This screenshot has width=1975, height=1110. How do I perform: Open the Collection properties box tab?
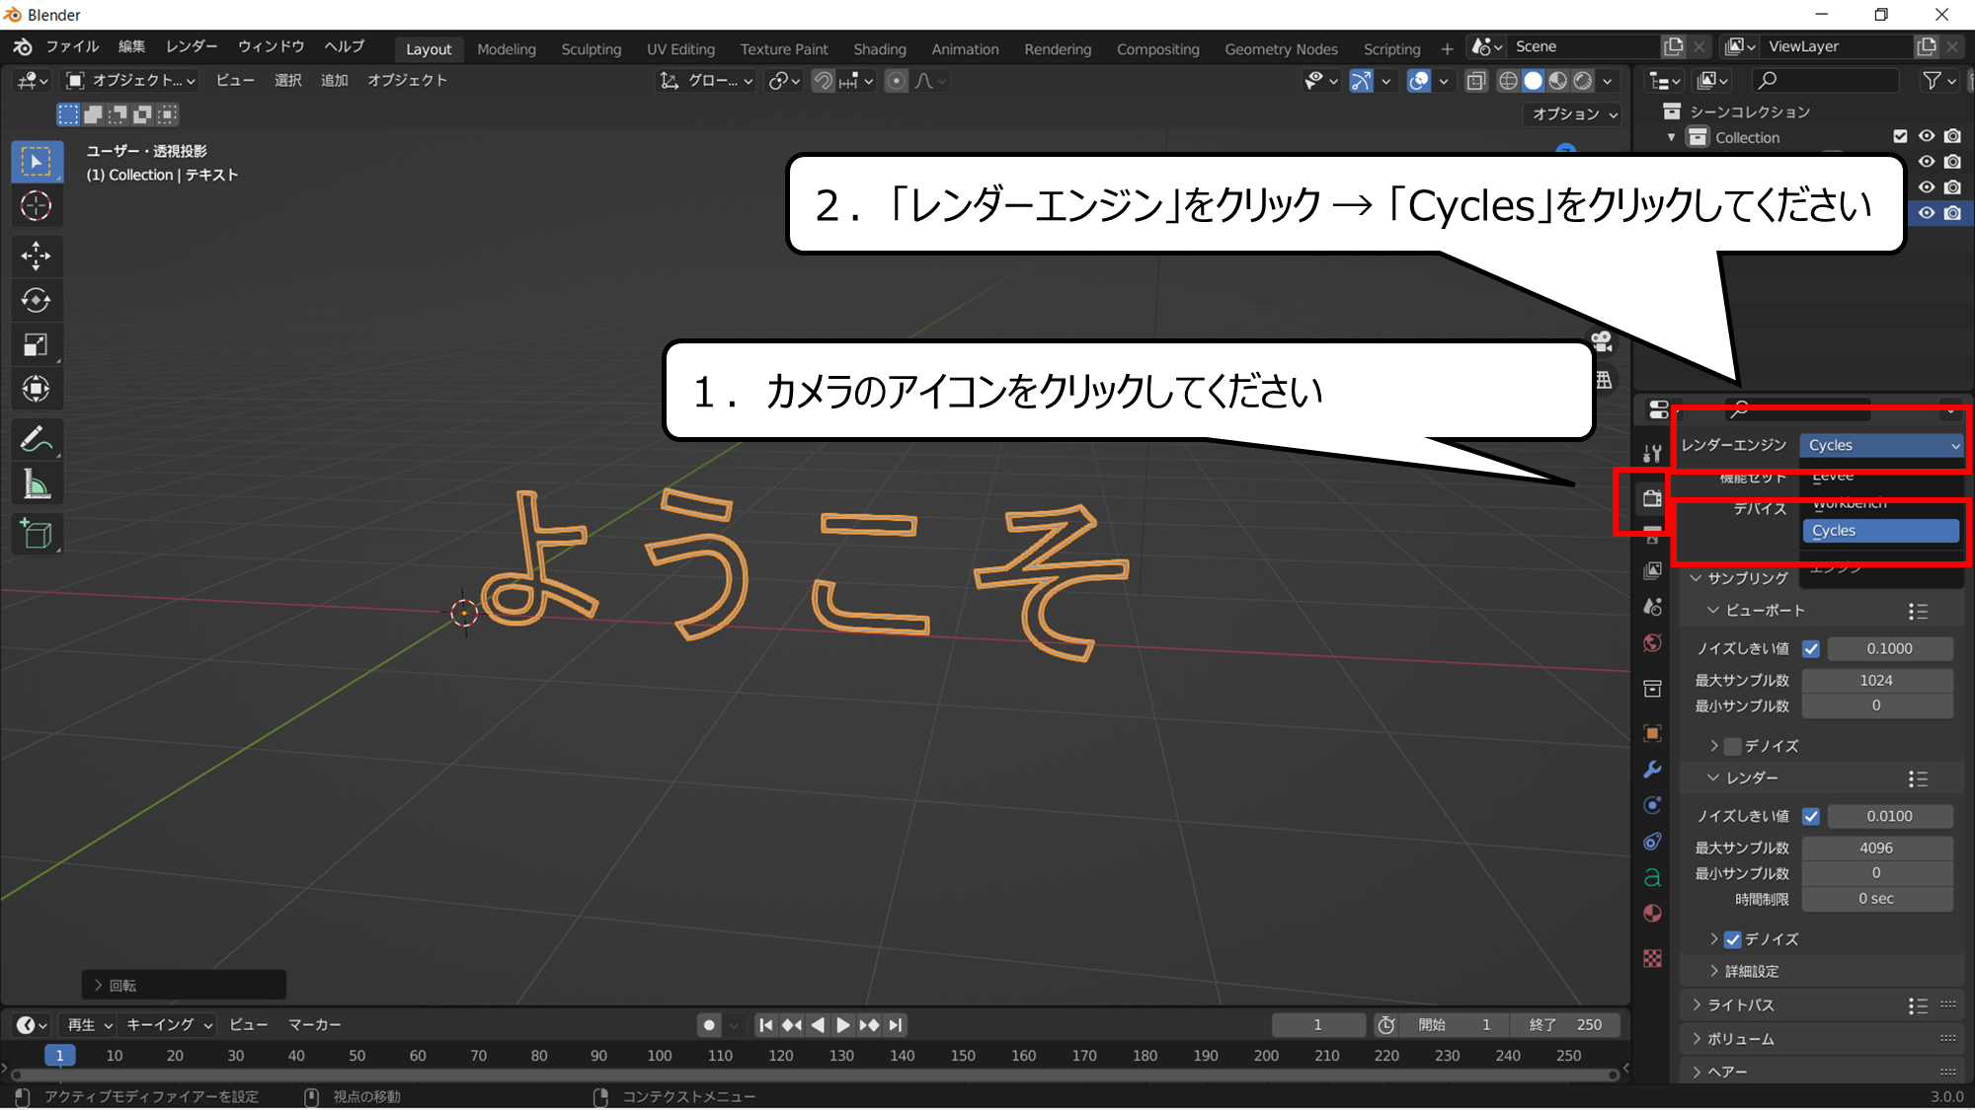(1652, 689)
